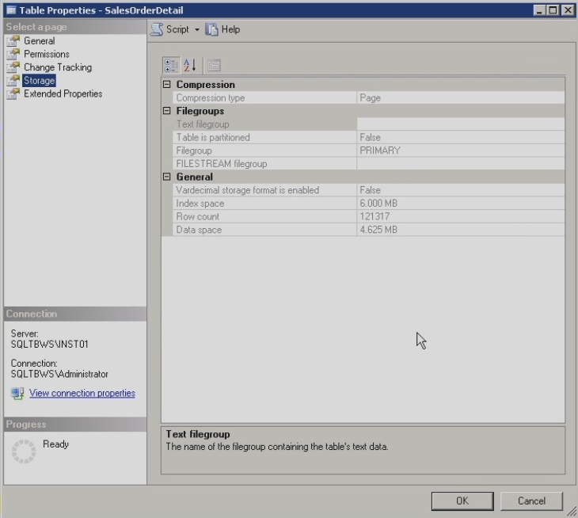Maximize the Table Properties window

pyautogui.click(x=553, y=10)
